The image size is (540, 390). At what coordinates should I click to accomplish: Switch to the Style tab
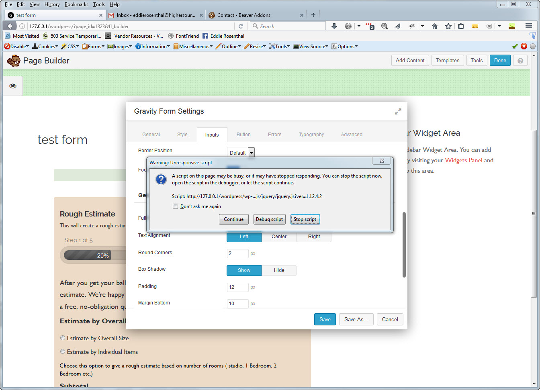point(182,135)
